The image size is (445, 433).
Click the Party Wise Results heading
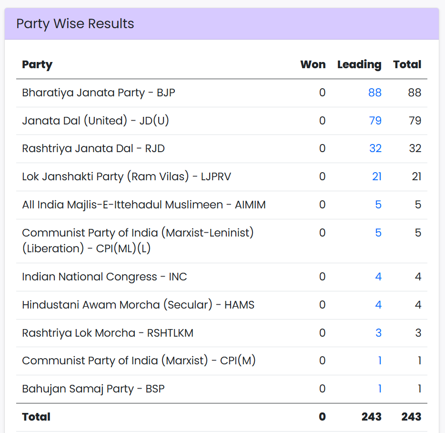point(75,24)
